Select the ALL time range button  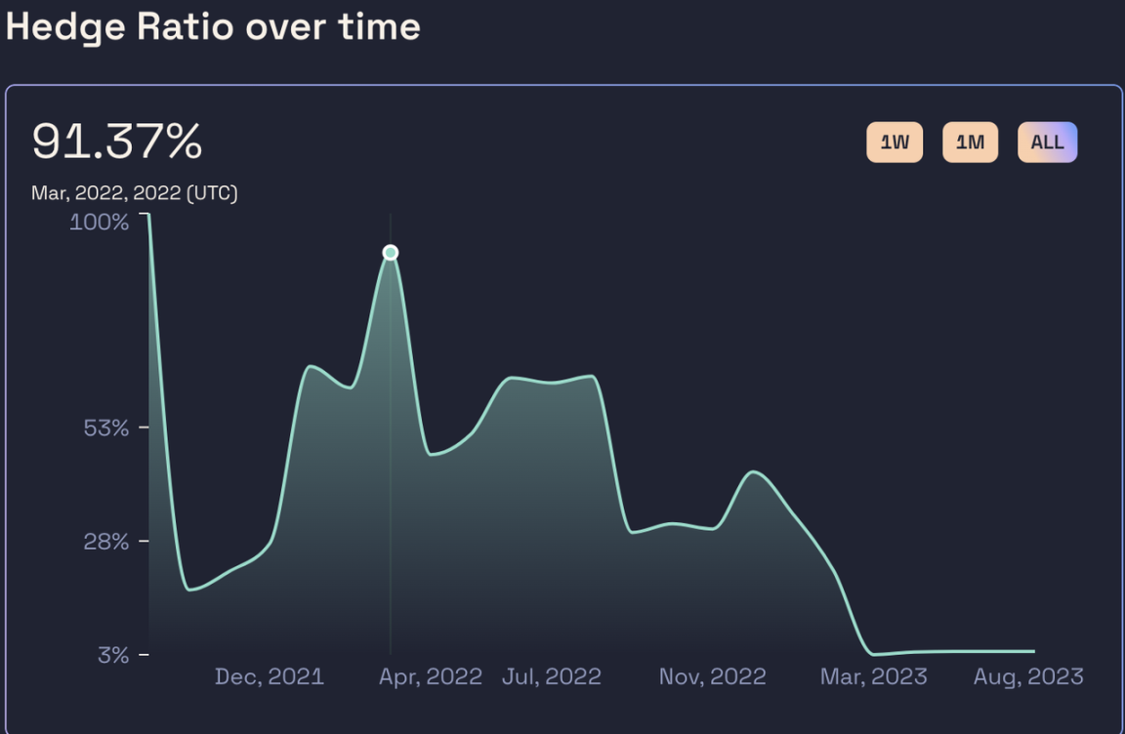[1047, 143]
